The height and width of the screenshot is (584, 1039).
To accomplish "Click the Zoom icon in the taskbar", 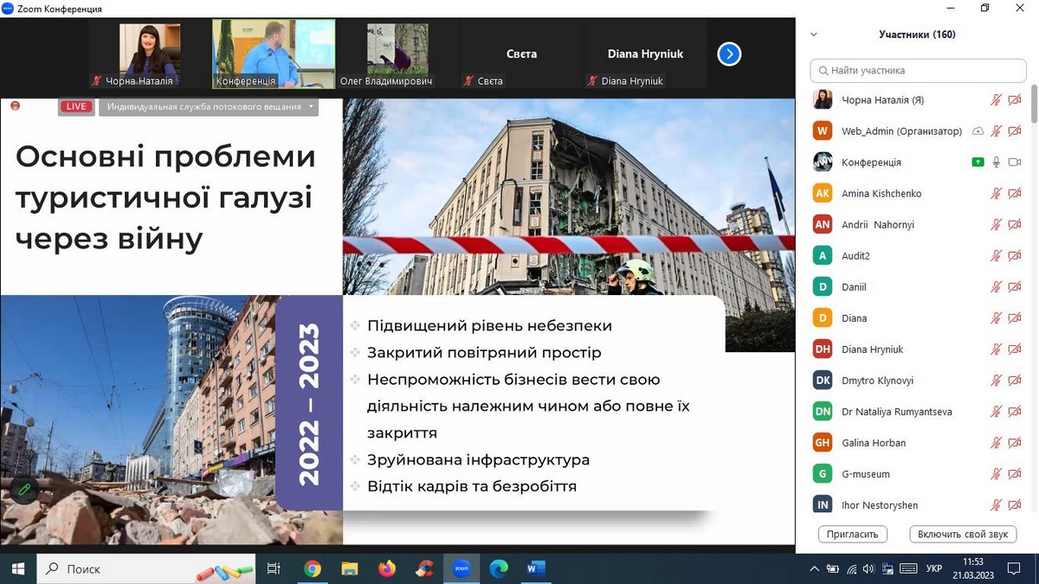I will (x=461, y=568).
